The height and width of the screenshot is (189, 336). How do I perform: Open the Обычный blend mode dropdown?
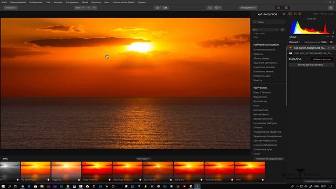pyautogui.click(x=294, y=42)
